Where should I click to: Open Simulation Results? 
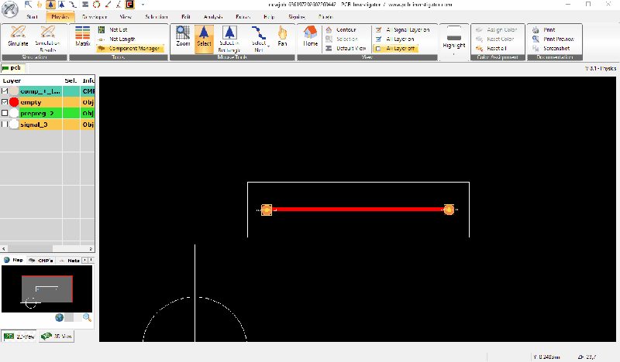tap(47, 39)
